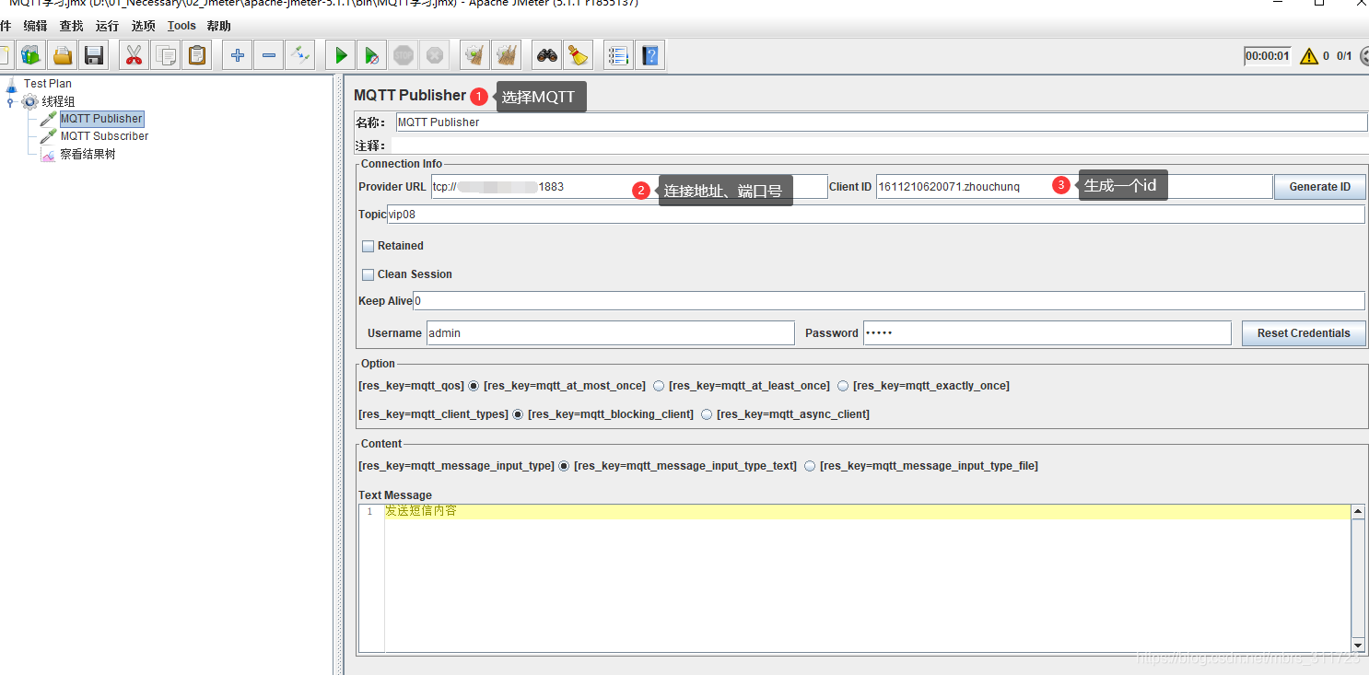This screenshot has width=1369, height=675.
Task: Select mqtt_message_input_type_file radio option
Action: tap(810, 466)
